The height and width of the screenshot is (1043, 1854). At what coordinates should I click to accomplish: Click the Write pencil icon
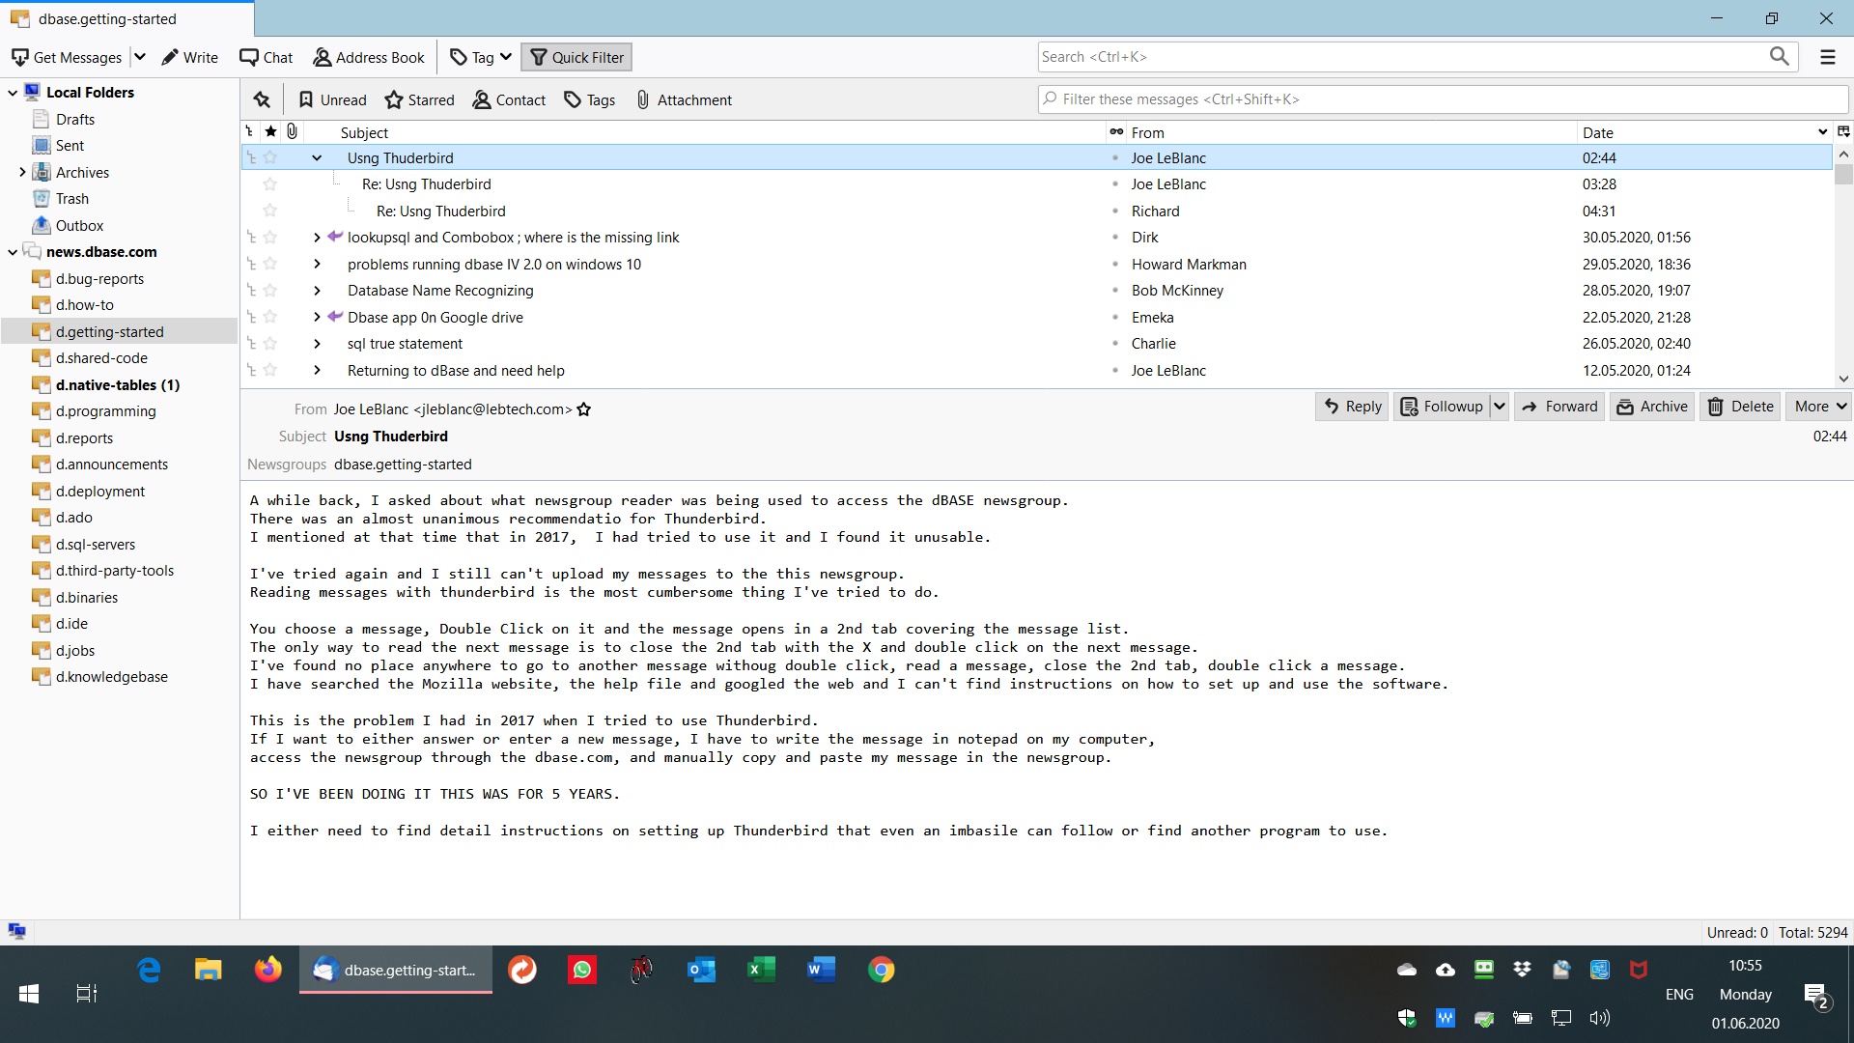(170, 57)
